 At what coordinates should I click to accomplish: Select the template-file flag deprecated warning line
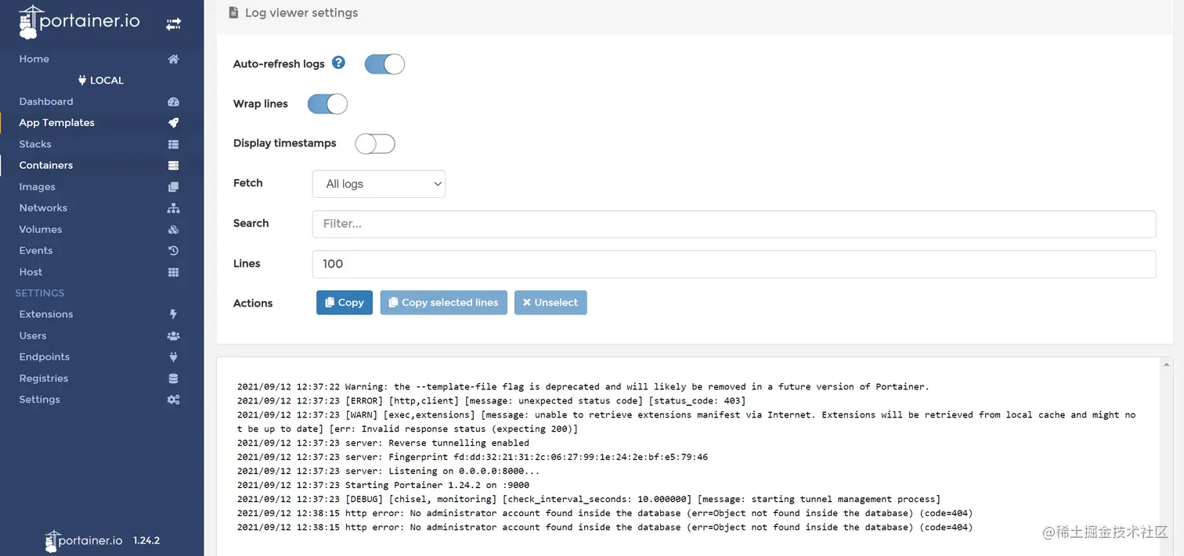(x=583, y=387)
